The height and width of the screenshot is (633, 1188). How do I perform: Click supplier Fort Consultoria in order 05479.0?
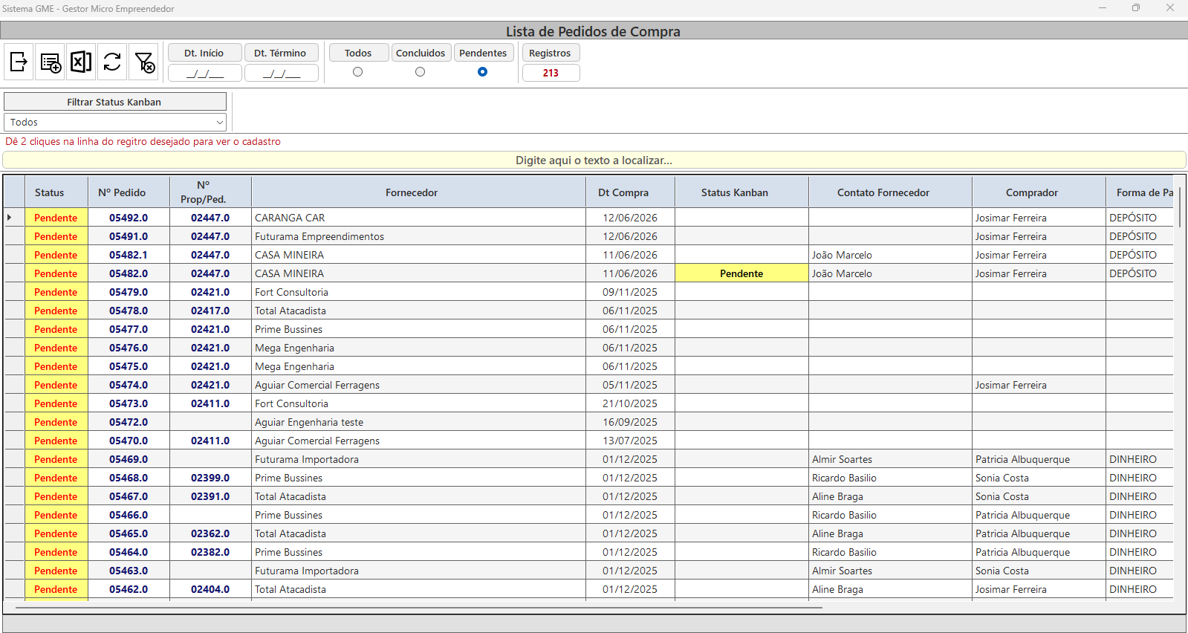tap(291, 292)
